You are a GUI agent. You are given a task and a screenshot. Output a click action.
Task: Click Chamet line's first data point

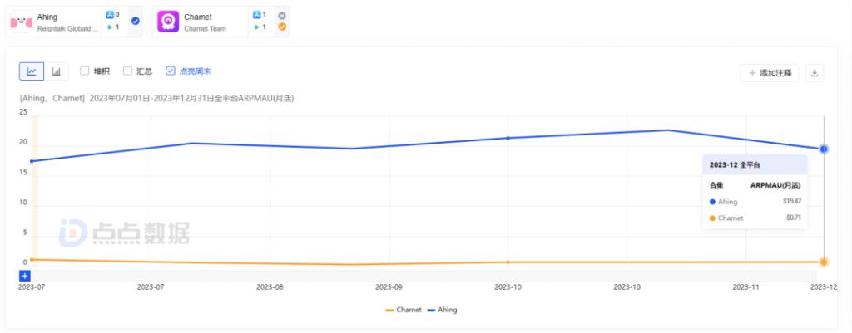tap(32, 260)
